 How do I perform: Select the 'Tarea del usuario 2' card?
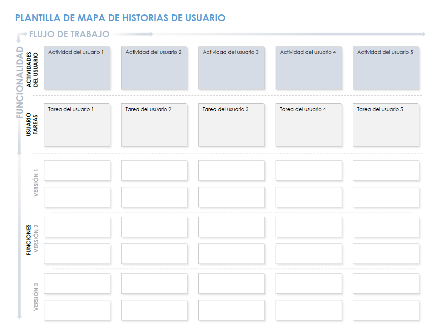pyautogui.click(x=154, y=125)
